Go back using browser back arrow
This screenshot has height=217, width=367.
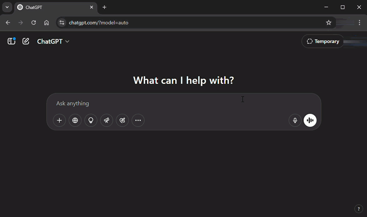pyautogui.click(x=8, y=23)
